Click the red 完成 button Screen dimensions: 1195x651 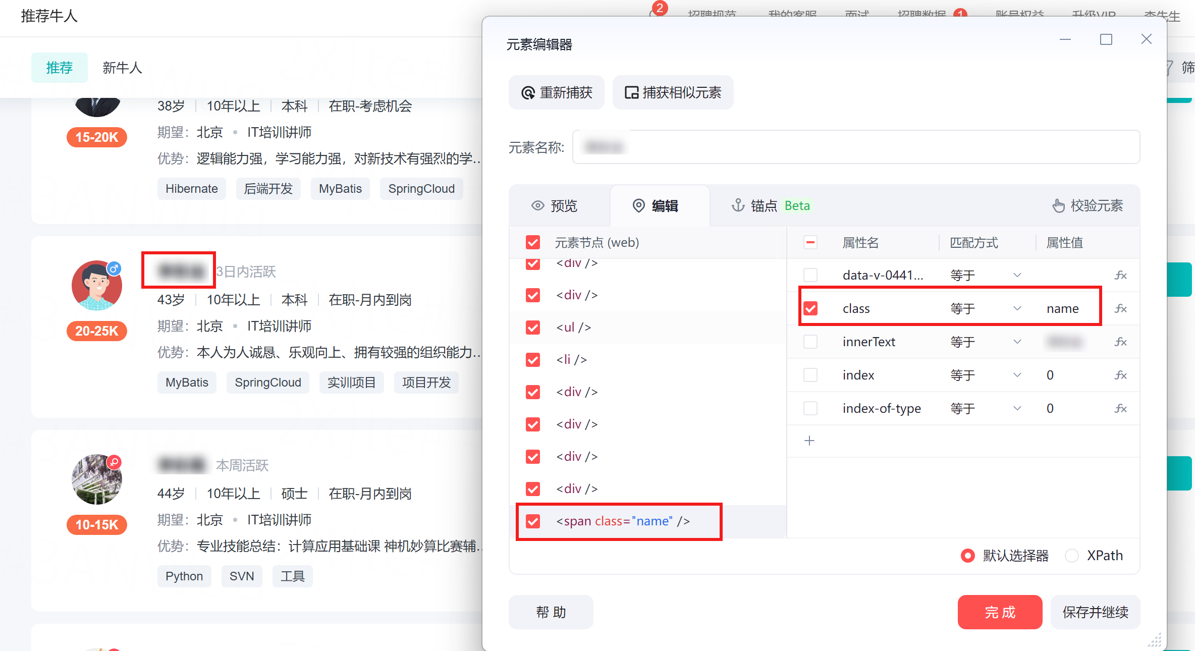pyautogui.click(x=1000, y=612)
